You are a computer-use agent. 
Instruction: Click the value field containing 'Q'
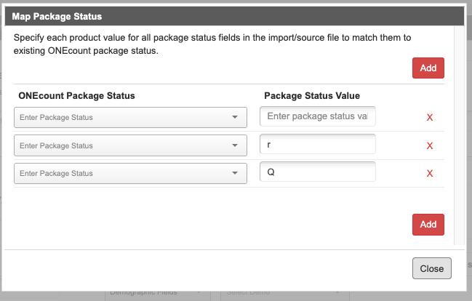point(318,172)
